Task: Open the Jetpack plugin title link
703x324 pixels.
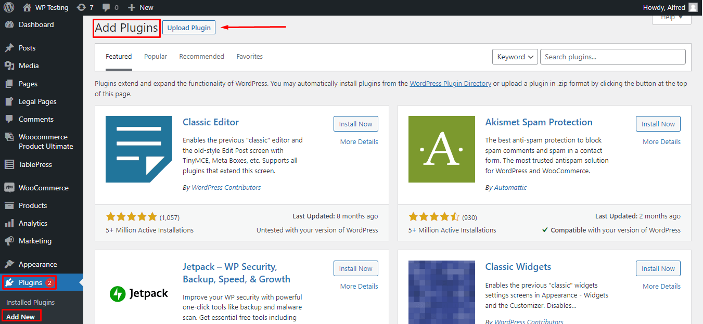Action: pos(237,273)
